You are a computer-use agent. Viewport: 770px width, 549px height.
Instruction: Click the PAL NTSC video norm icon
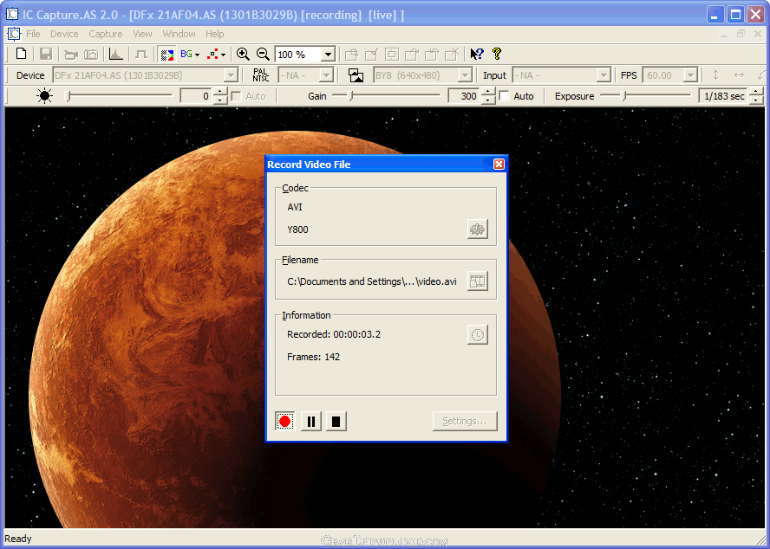(x=261, y=75)
